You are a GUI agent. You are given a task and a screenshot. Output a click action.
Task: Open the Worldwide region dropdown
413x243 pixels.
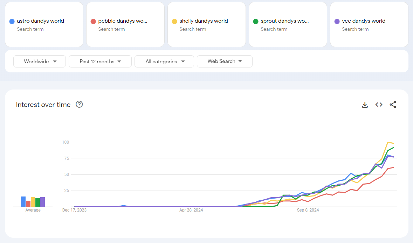pos(39,61)
